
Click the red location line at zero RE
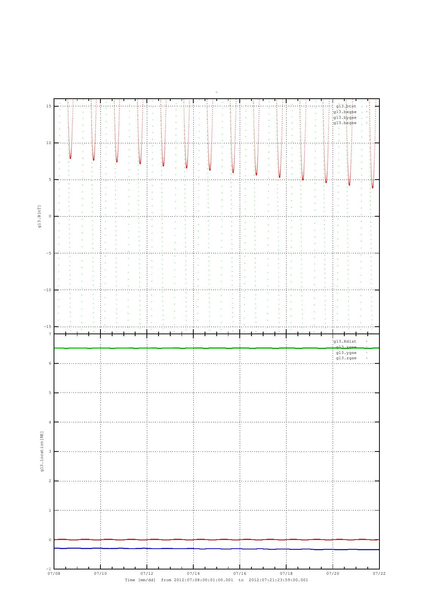217,540
